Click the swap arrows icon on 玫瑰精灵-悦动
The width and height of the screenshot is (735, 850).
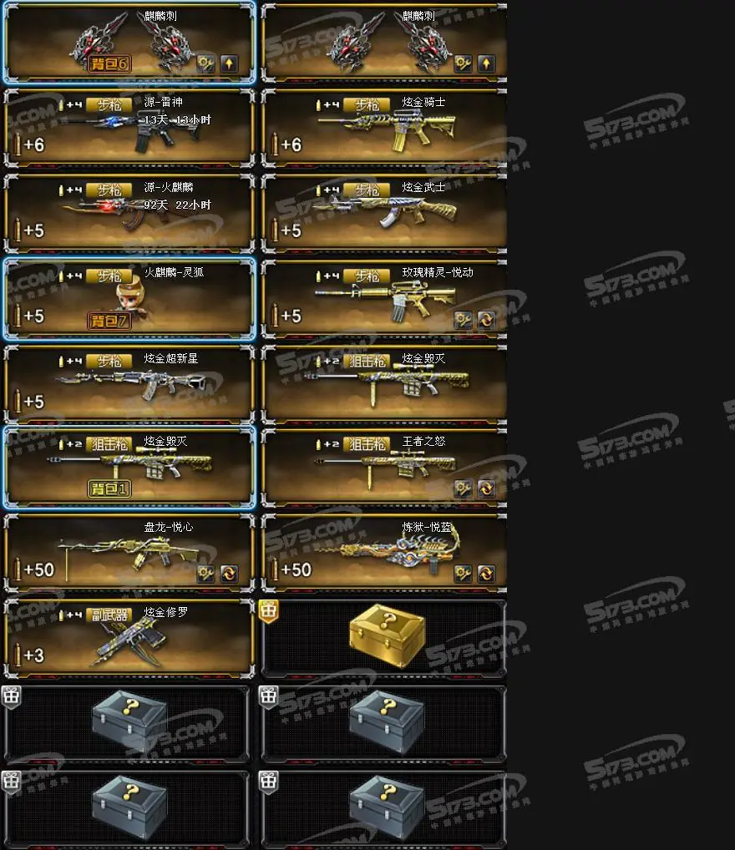(x=486, y=320)
